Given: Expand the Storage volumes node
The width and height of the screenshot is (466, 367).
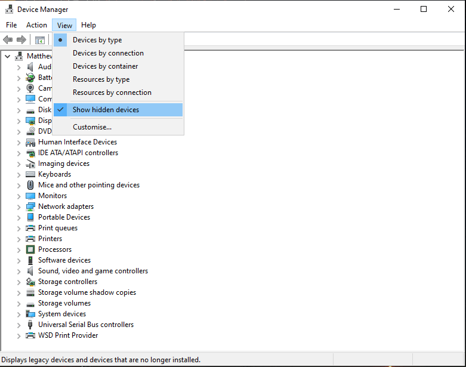Looking at the screenshot, I should (x=18, y=304).
